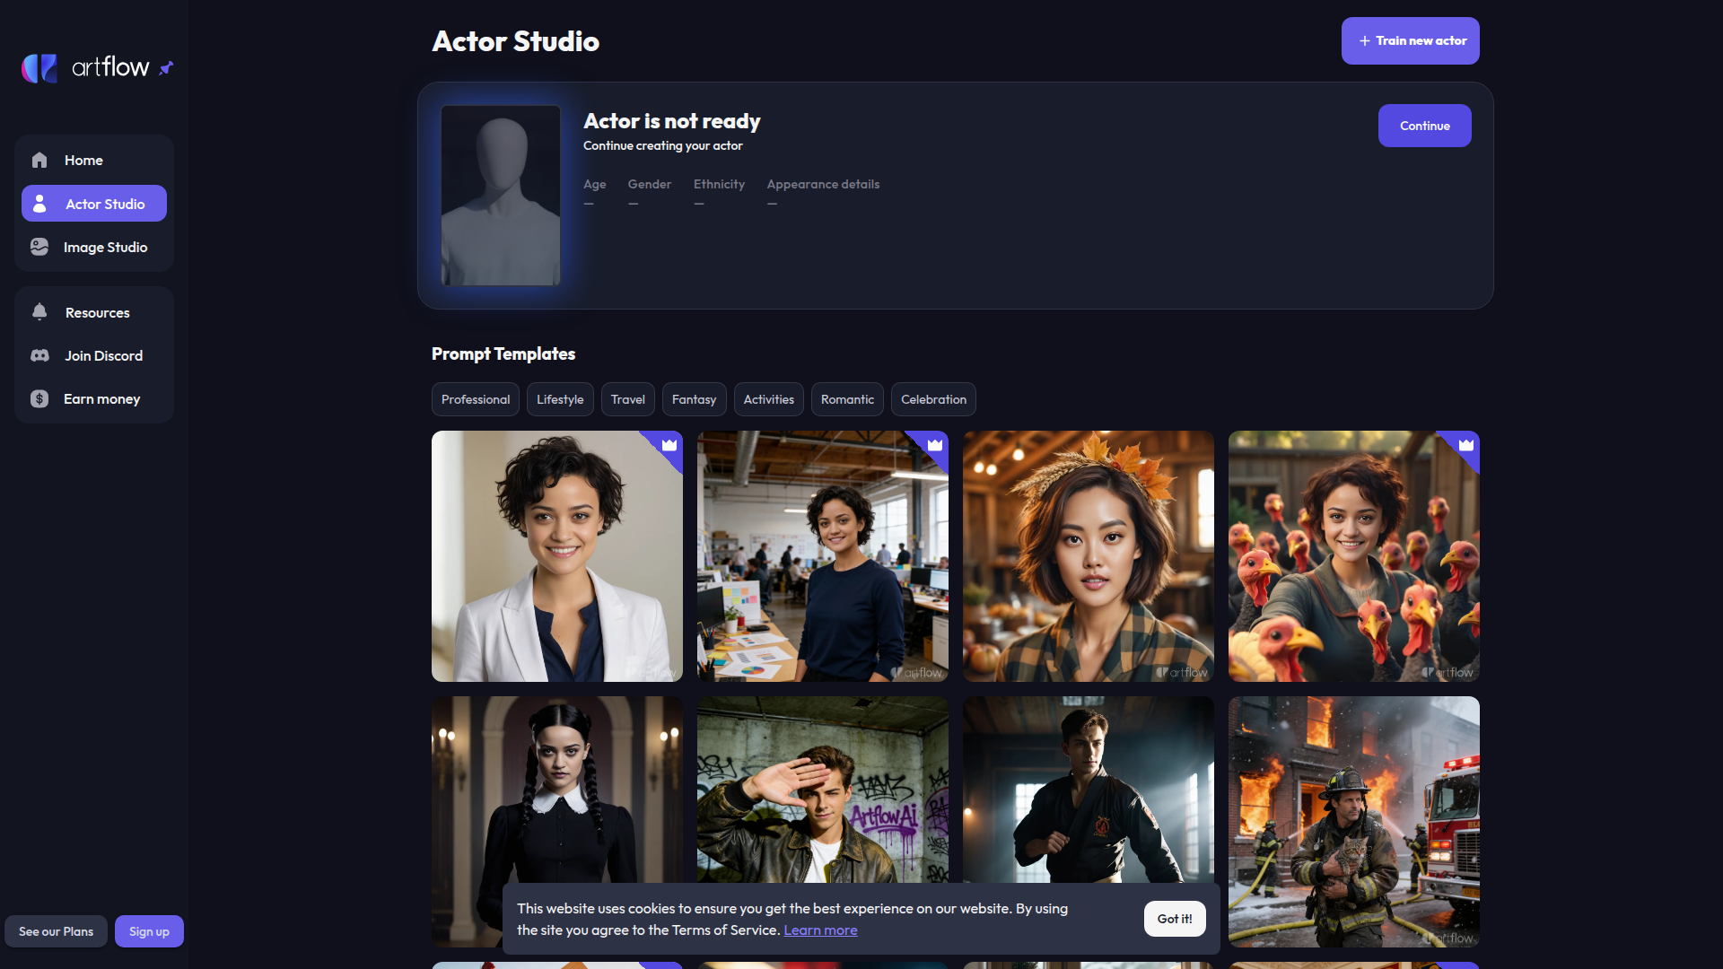Click the crown icon on white blazer portrait
The image size is (1723, 969).
click(x=669, y=445)
